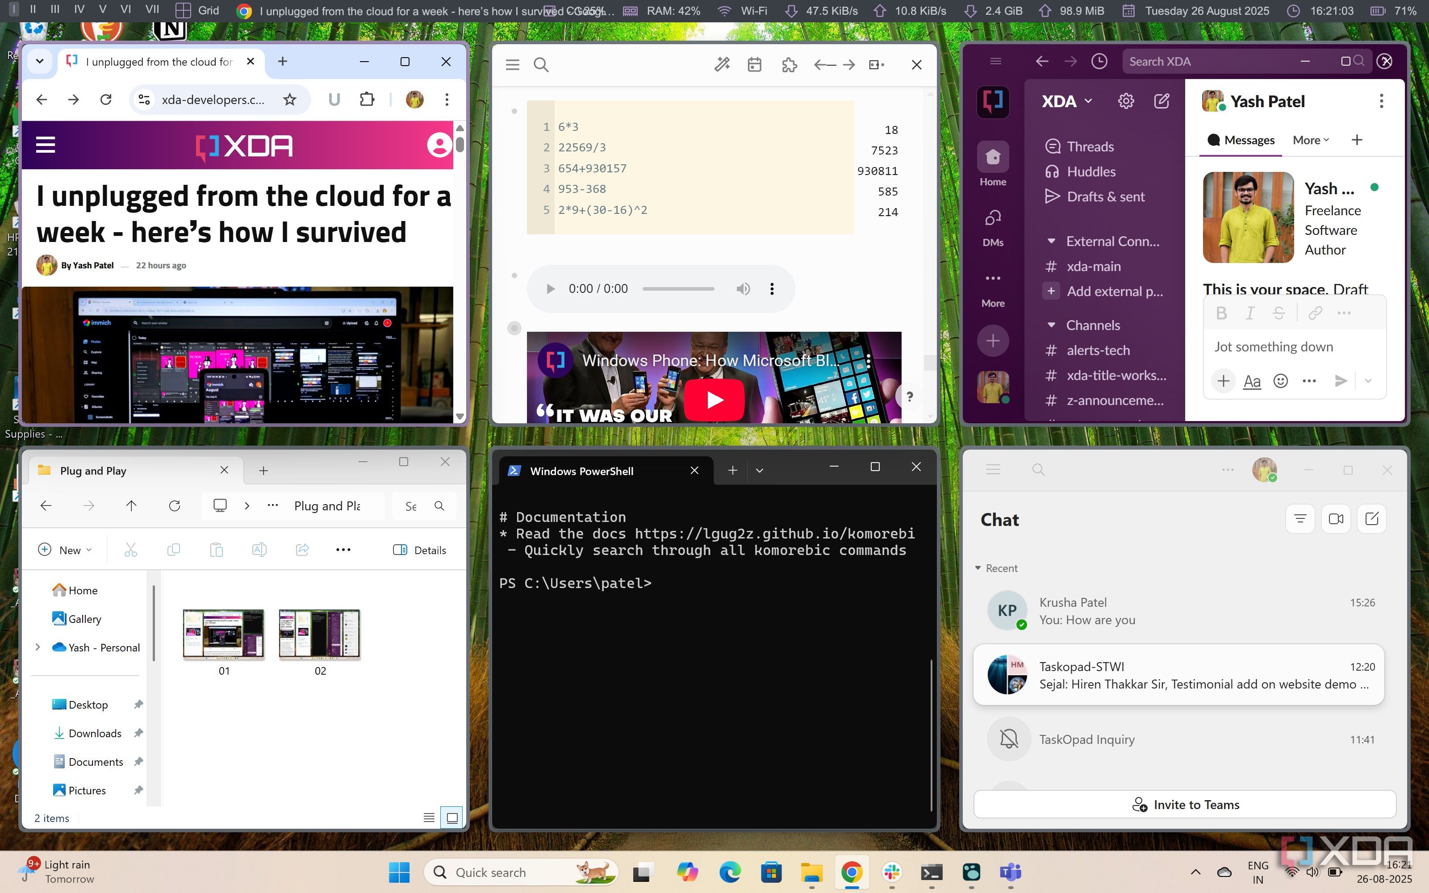Open More dropdown in Slack conversation tabs
The height and width of the screenshot is (893, 1429).
[x=1310, y=140]
